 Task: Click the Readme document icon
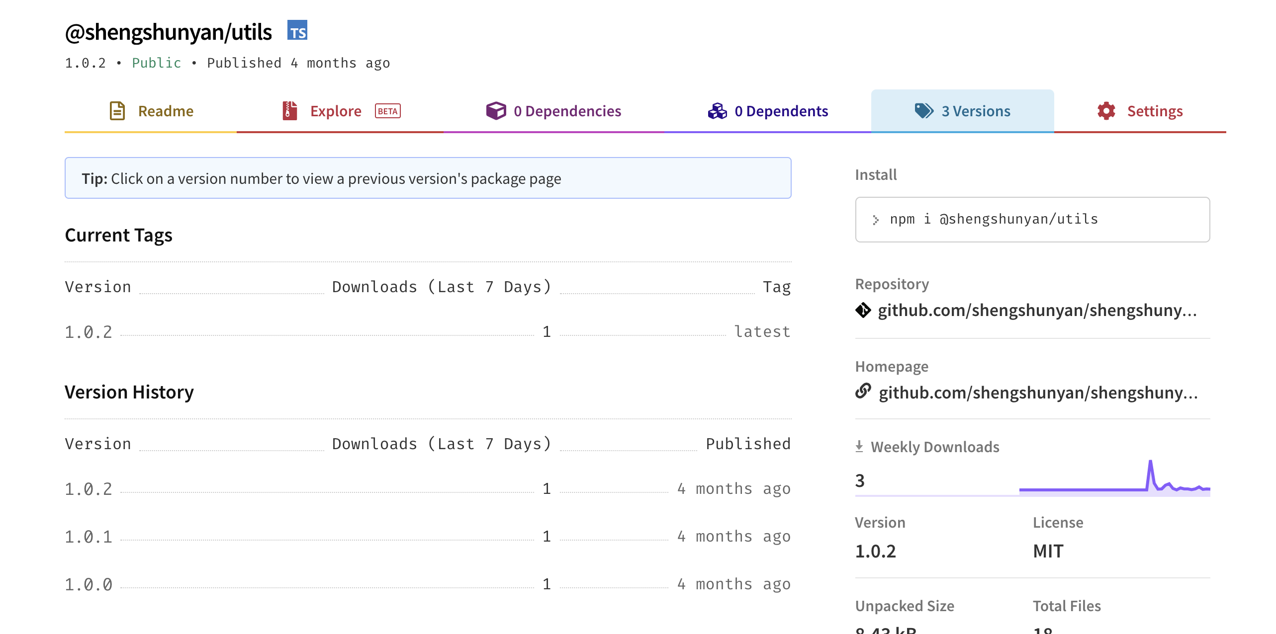coord(117,111)
